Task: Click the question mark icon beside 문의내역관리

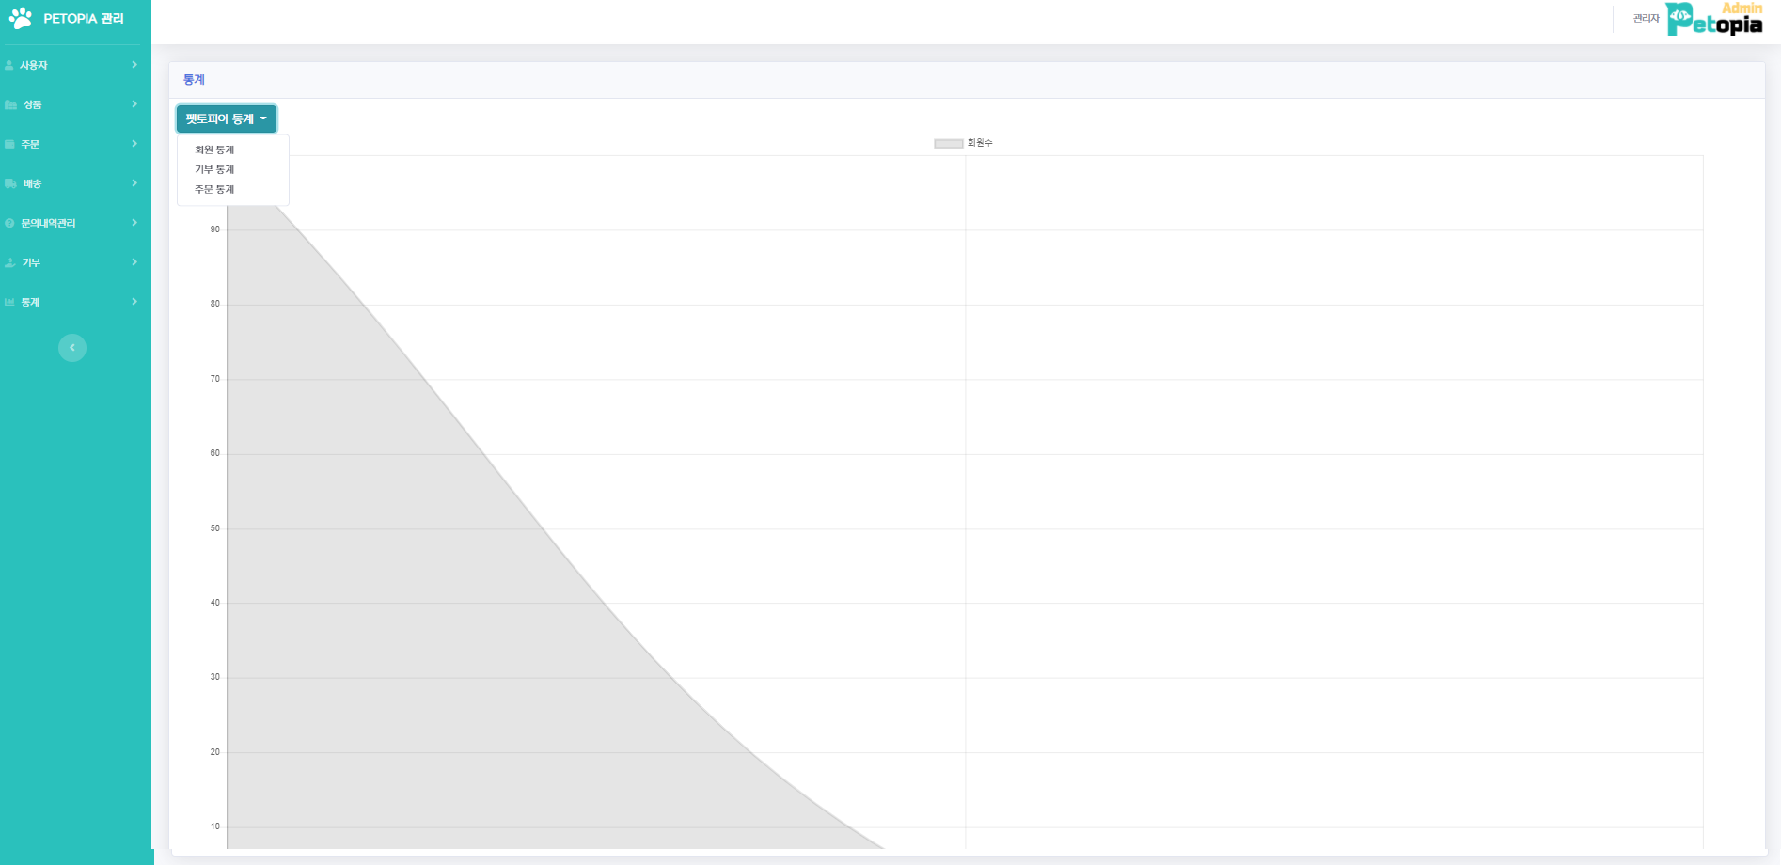Action: coord(9,224)
